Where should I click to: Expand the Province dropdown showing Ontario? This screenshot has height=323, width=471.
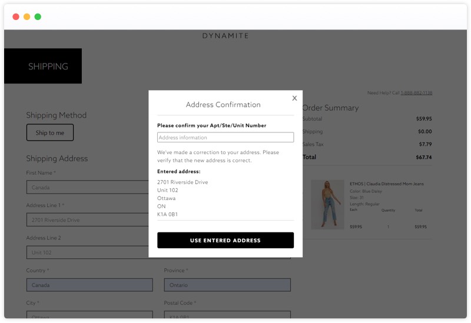pos(227,285)
